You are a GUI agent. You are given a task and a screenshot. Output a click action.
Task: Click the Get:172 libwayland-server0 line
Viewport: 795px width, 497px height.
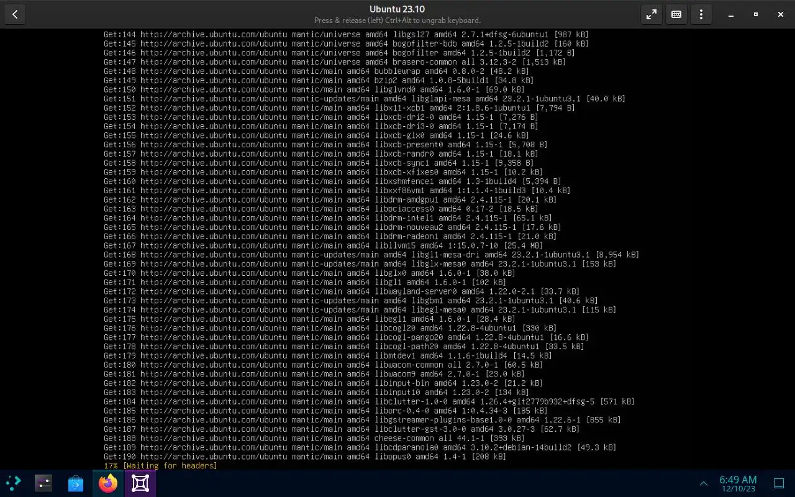(342, 291)
